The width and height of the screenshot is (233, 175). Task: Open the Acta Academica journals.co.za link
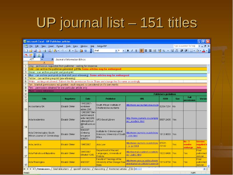coord(142,120)
